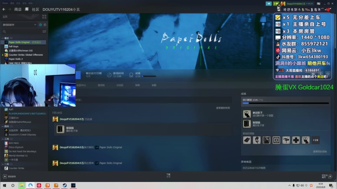337x189 pixels.
Task: Click the library search field
Action: pos(22,31)
